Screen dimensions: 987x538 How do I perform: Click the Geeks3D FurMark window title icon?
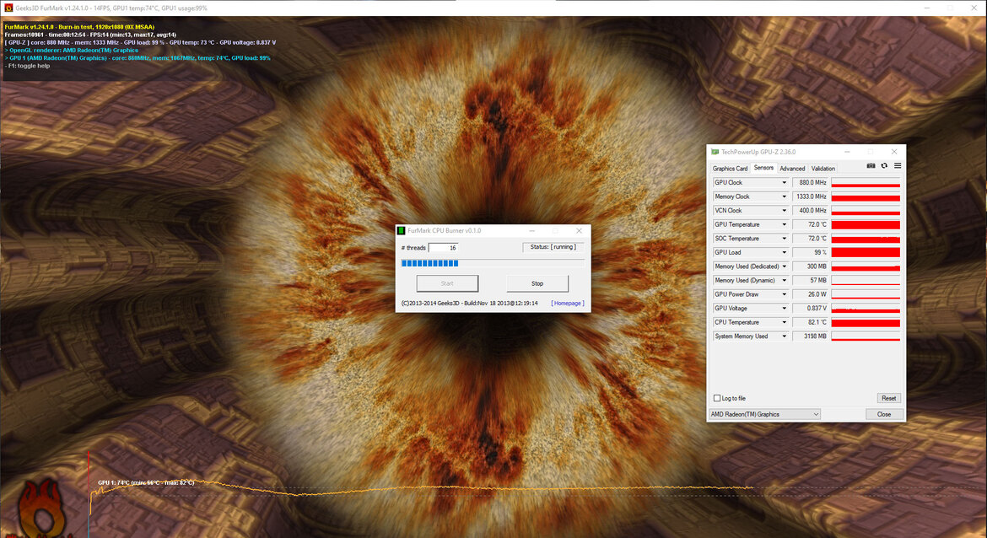(8, 8)
